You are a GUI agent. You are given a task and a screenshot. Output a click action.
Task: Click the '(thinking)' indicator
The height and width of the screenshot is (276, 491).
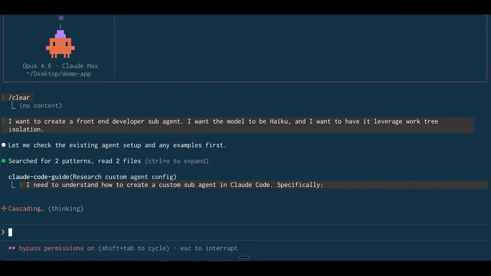tap(66, 209)
